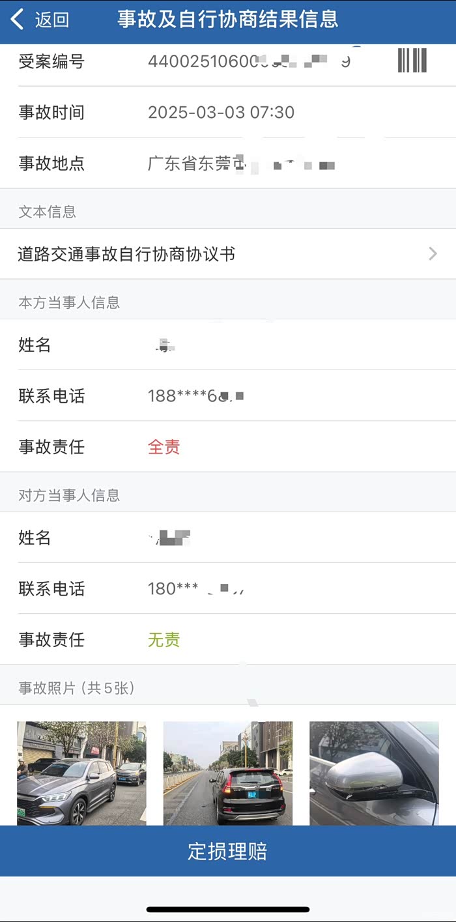Open the barcode icon beside case number

point(412,61)
